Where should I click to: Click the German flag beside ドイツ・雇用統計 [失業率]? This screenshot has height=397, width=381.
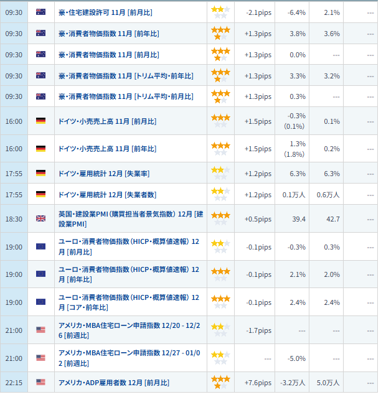tap(40, 173)
